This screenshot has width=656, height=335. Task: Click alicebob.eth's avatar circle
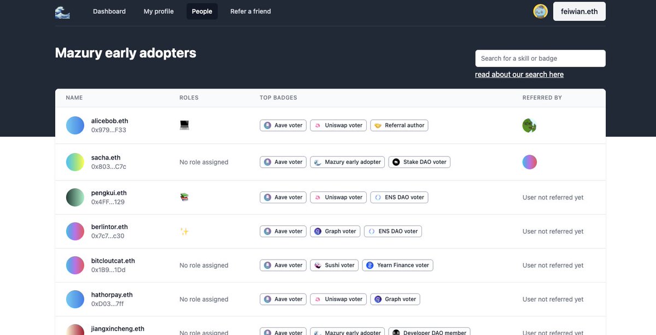click(x=75, y=125)
